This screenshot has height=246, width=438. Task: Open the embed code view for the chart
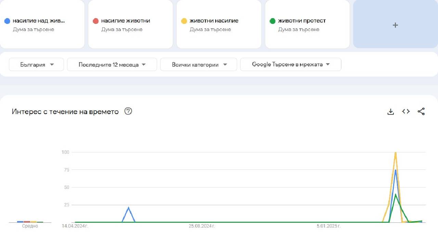pos(406,111)
